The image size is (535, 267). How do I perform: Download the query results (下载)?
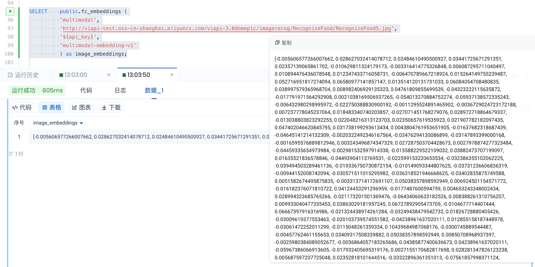111,107
